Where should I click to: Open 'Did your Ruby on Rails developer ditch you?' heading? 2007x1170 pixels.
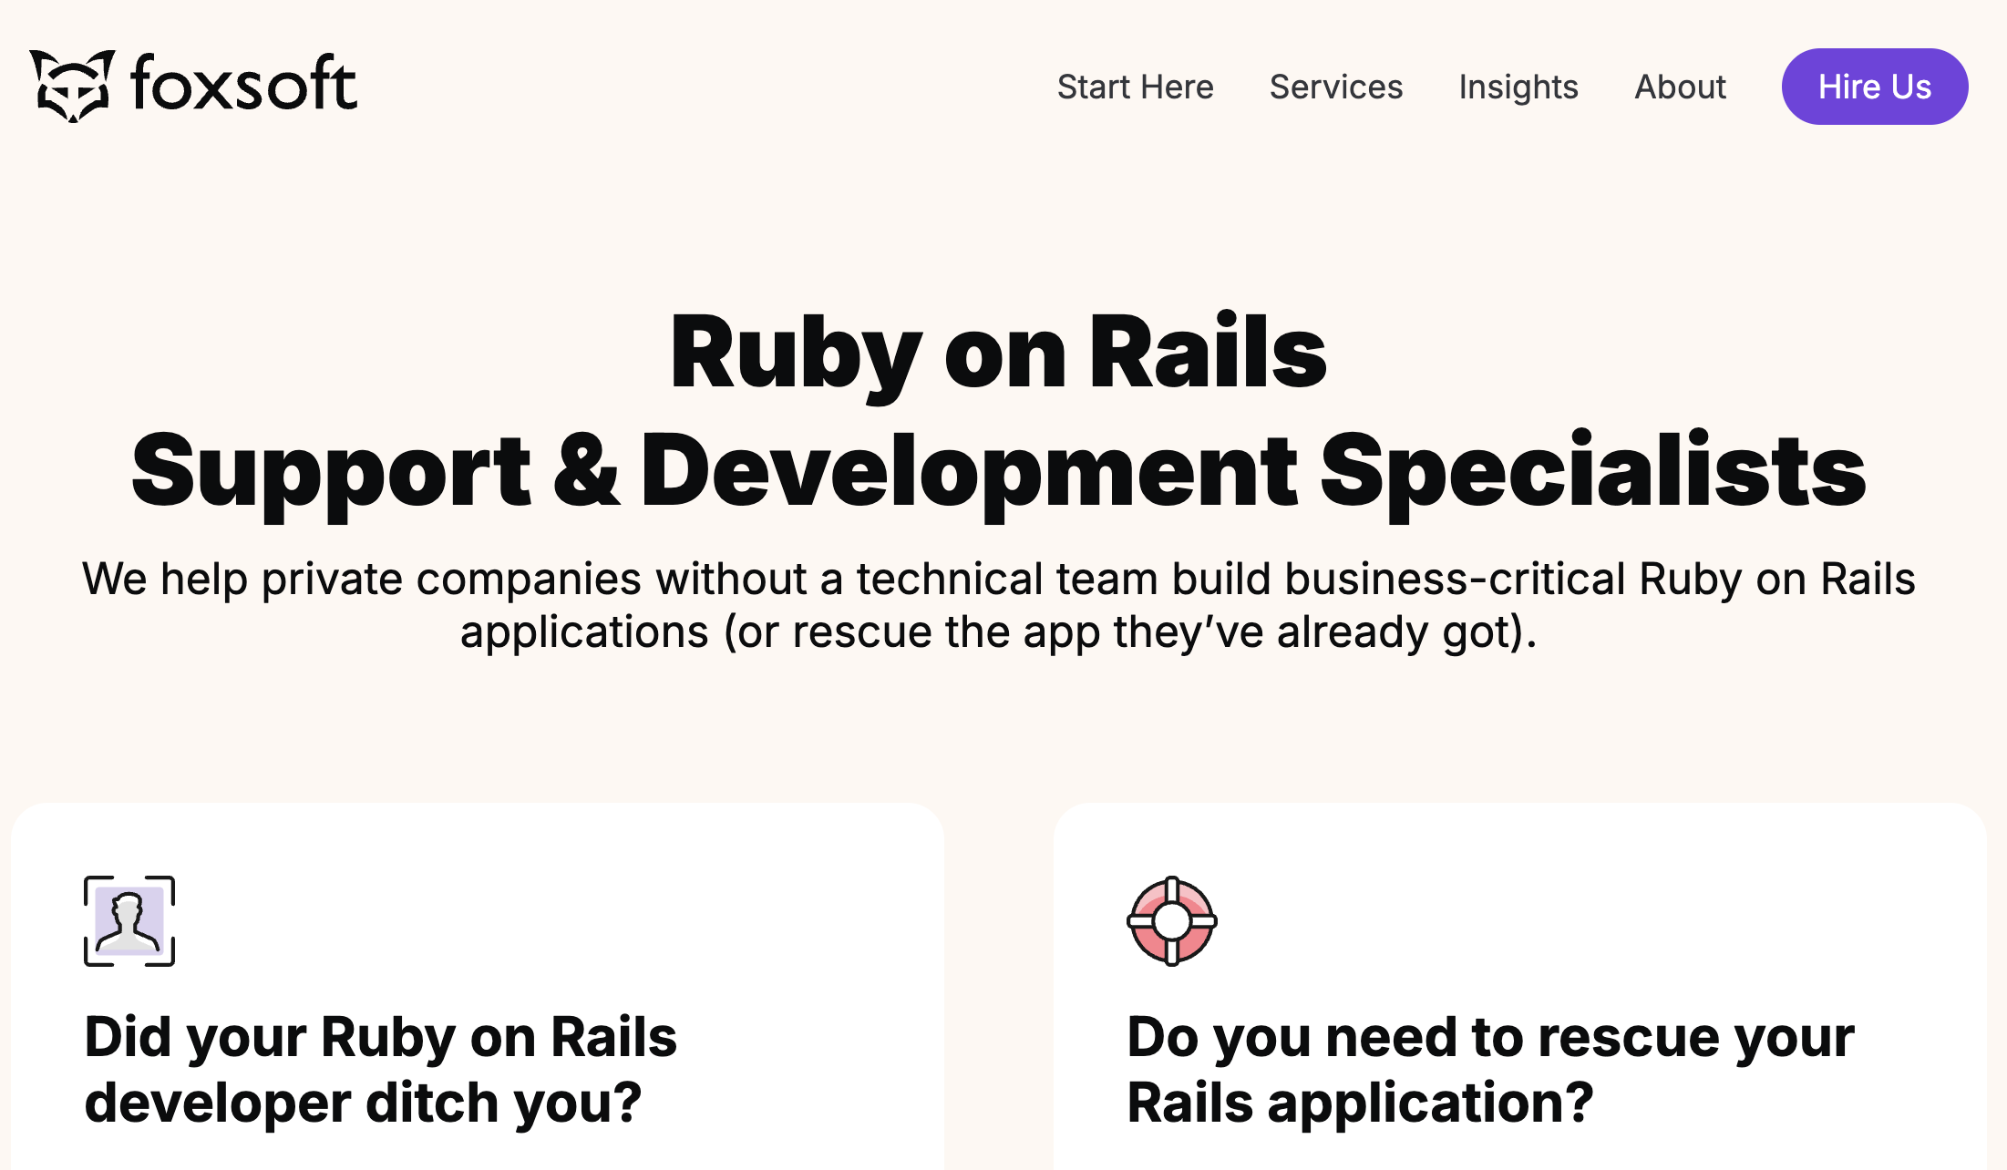[381, 1070]
